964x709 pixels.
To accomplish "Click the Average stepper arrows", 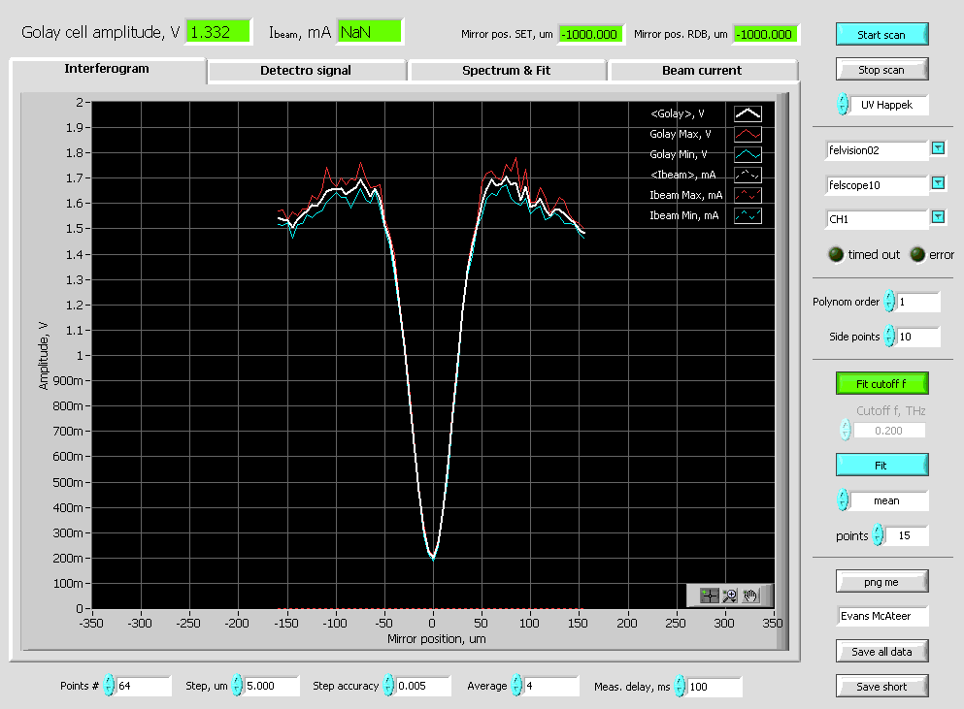I will (x=517, y=685).
